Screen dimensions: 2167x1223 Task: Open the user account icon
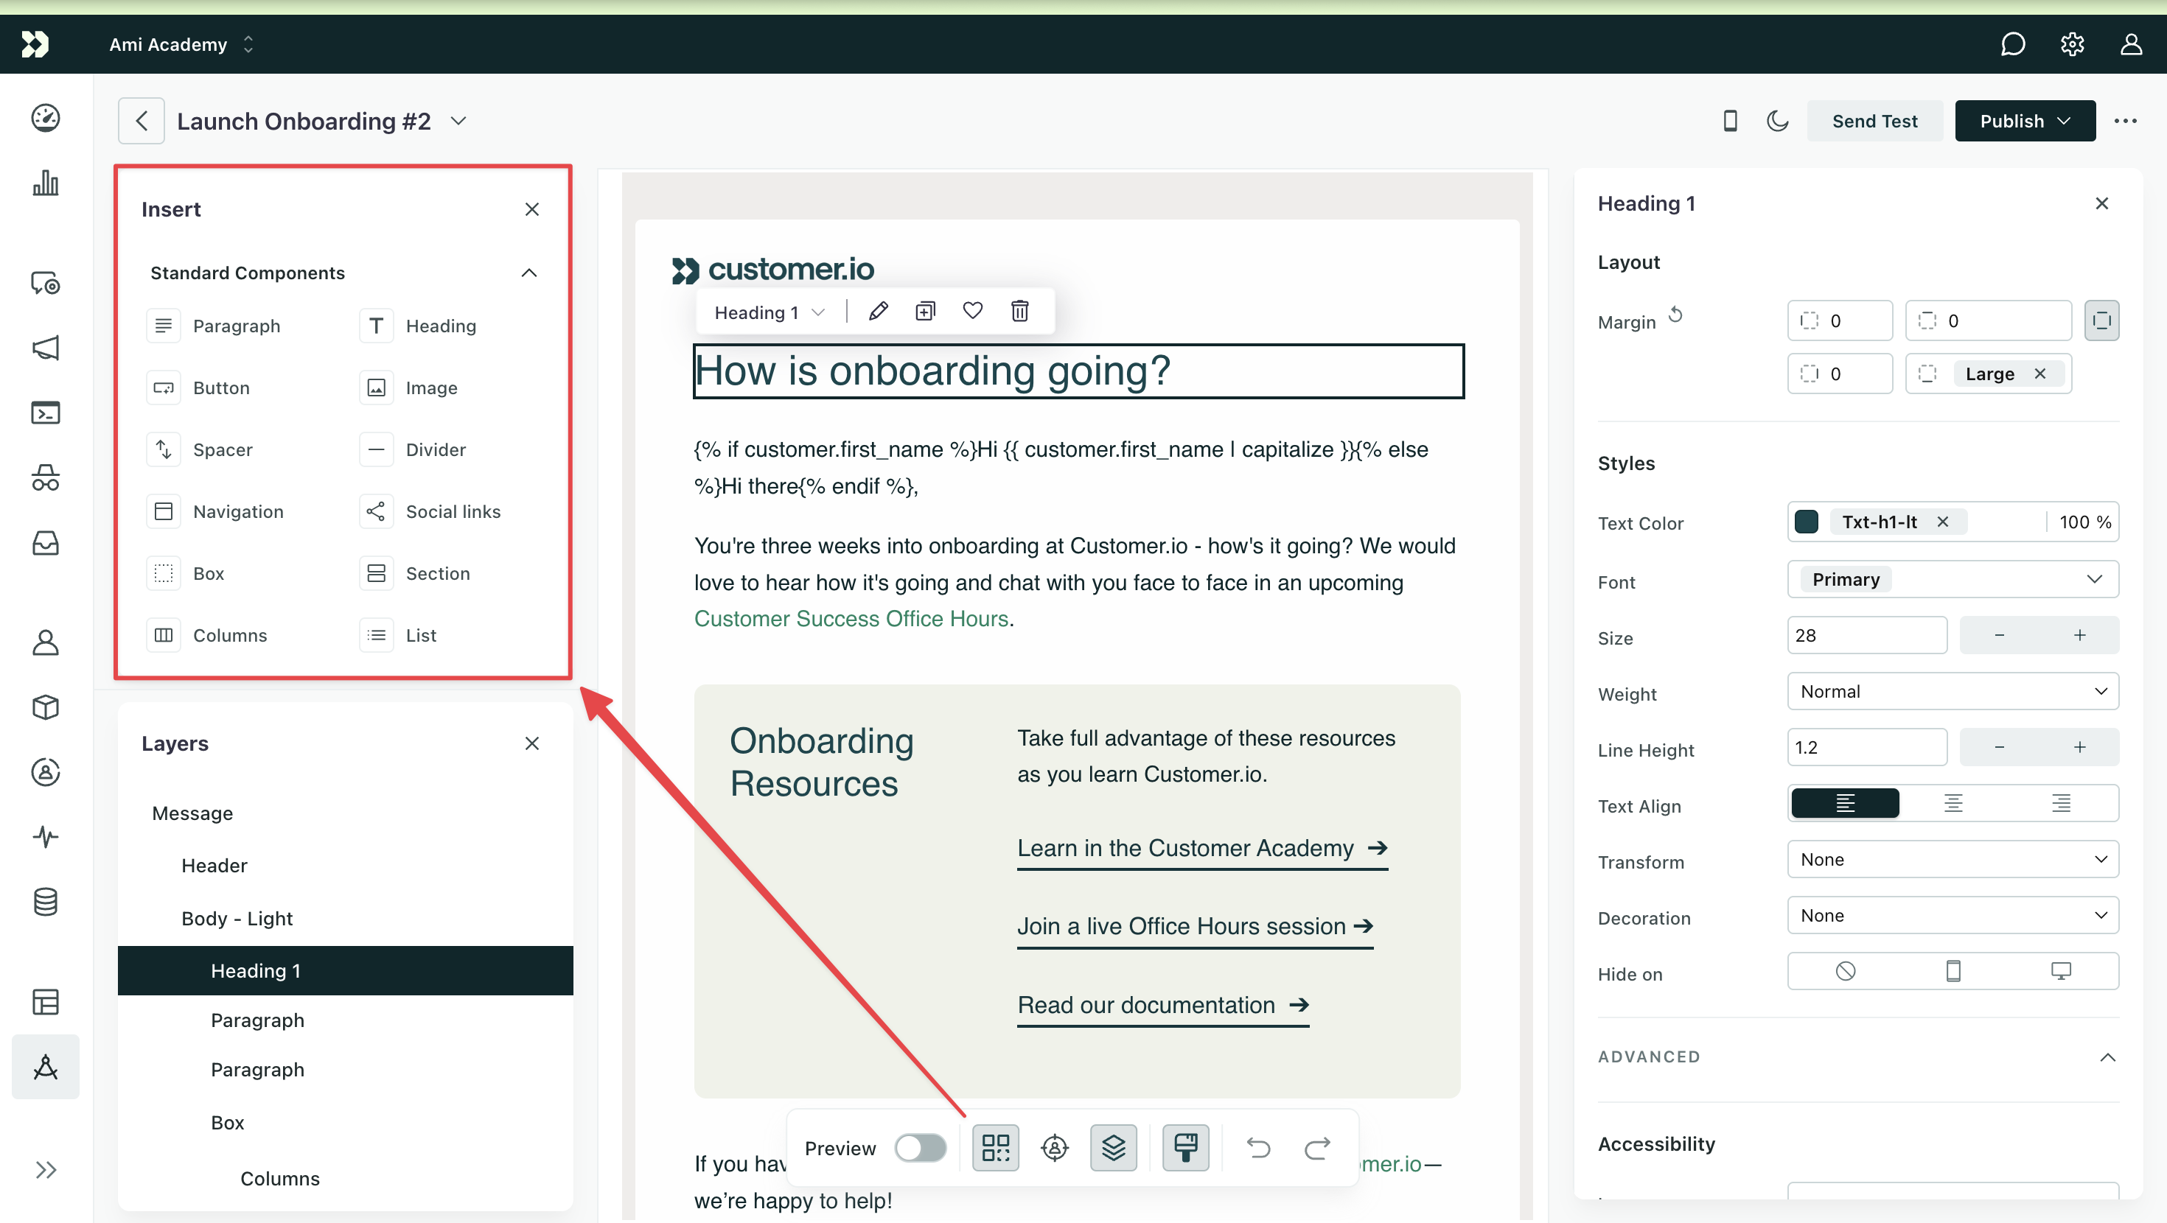coord(2131,43)
